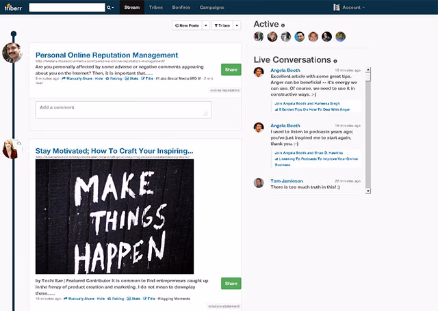Viewport: 438px width, 311px height.
Task: Click the Live Conversations info icon
Action: tap(335, 61)
